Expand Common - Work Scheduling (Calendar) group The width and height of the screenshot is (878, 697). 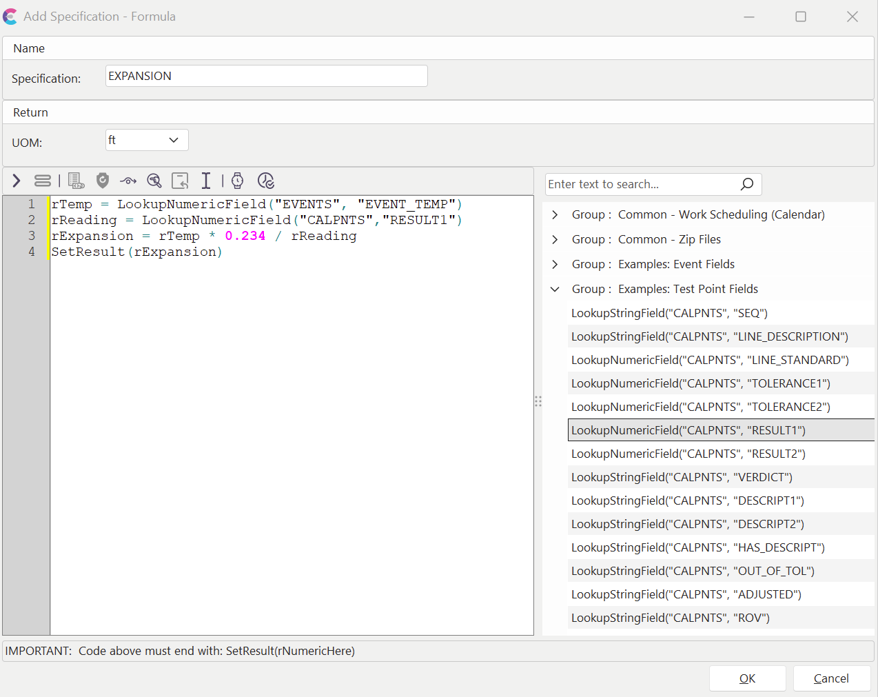coord(555,215)
